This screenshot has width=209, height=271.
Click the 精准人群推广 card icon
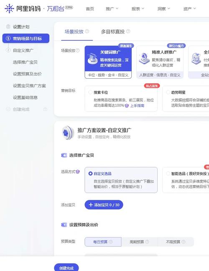pos(144,58)
